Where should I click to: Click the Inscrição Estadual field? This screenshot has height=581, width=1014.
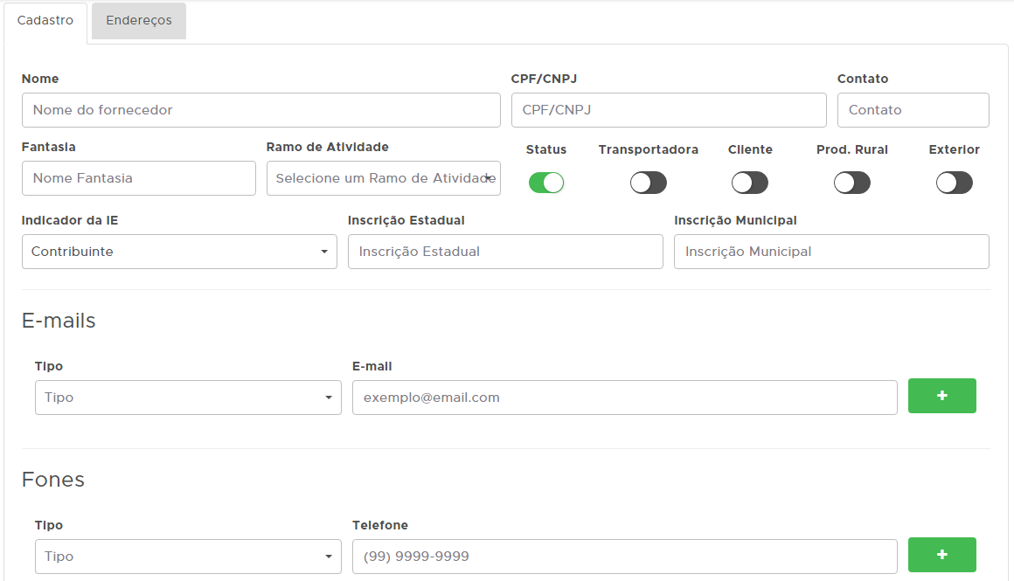pyautogui.click(x=505, y=252)
